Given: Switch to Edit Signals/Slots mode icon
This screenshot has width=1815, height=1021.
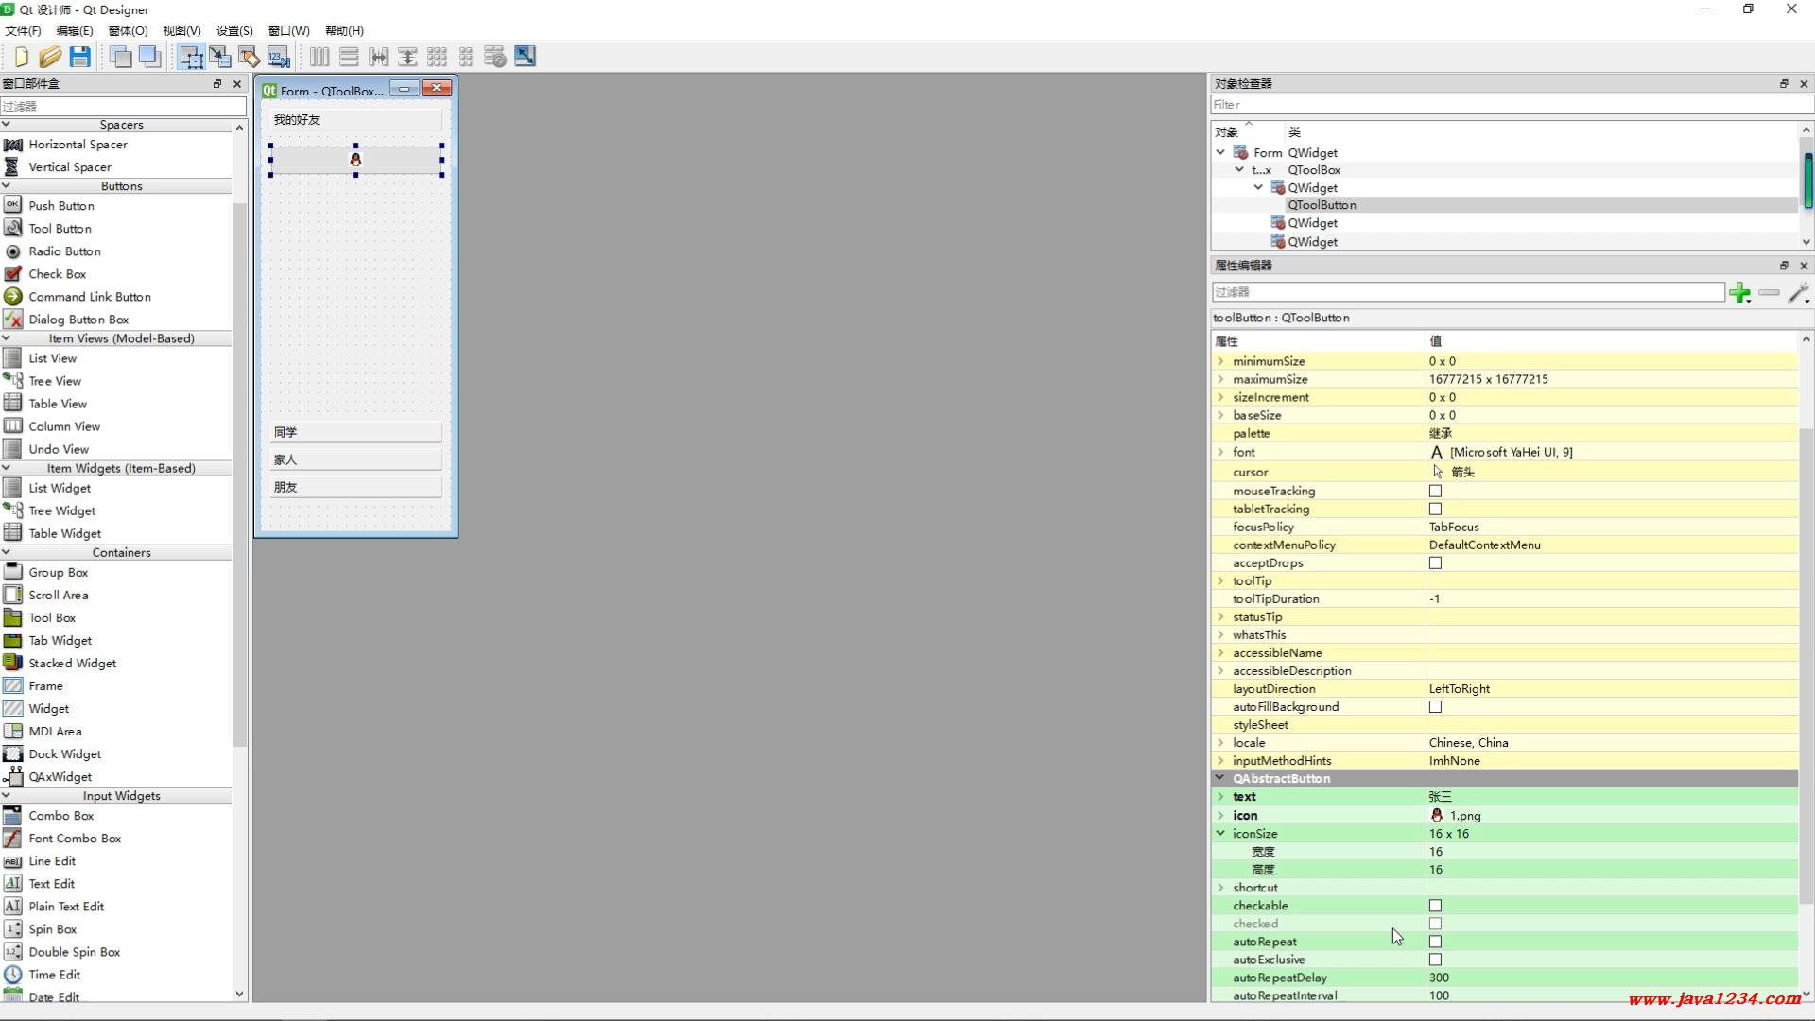Looking at the screenshot, I should [220, 57].
